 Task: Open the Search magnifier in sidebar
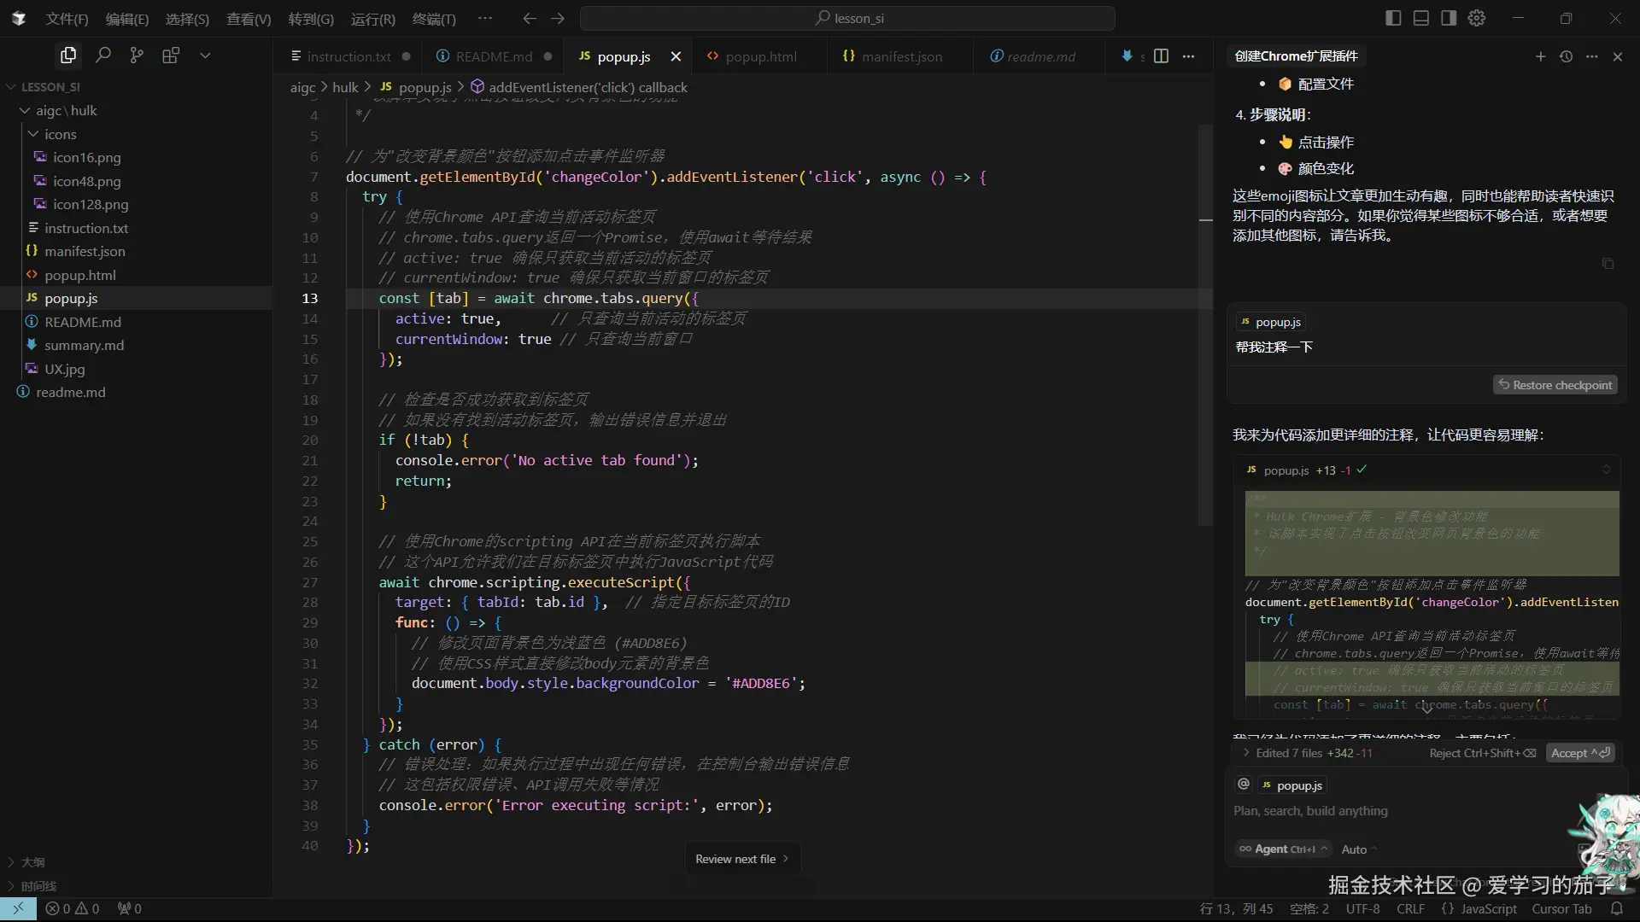pyautogui.click(x=103, y=55)
